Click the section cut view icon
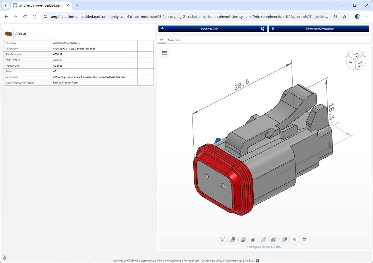This screenshot has height=263, width=373. pos(294,239)
